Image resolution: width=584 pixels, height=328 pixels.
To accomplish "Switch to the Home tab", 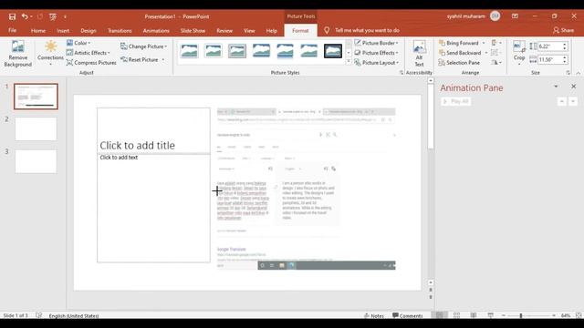I will coord(38,30).
